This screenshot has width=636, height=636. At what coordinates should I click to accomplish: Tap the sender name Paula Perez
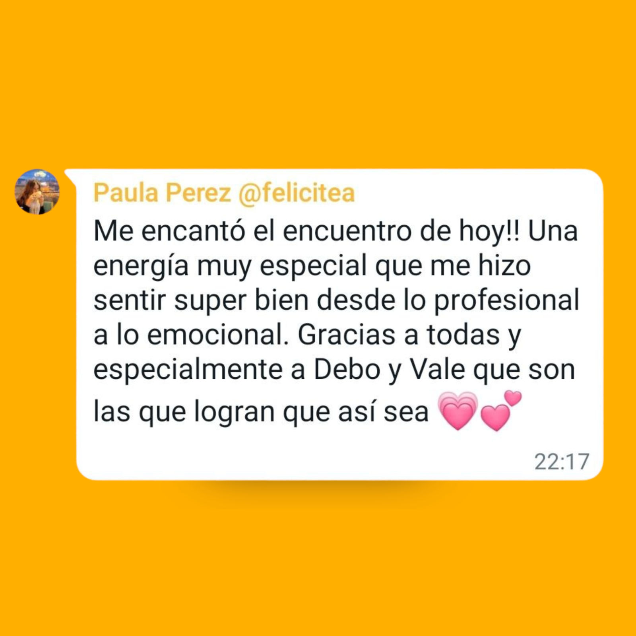point(162,193)
